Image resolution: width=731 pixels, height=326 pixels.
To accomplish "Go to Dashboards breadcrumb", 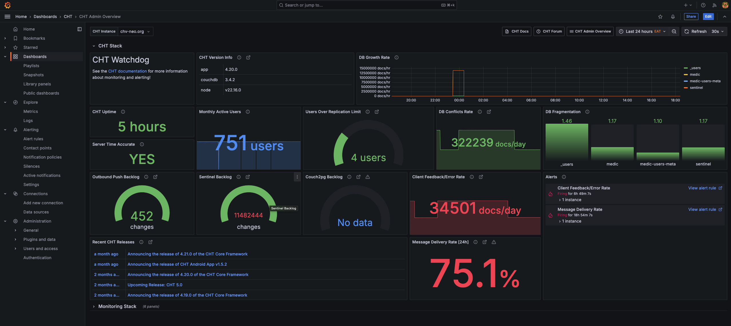I will pyautogui.click(x=45, y=17).
